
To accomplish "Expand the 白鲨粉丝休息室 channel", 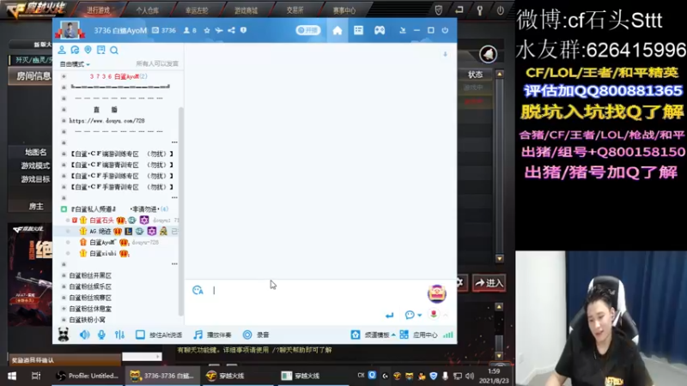I will pos(64,309).
